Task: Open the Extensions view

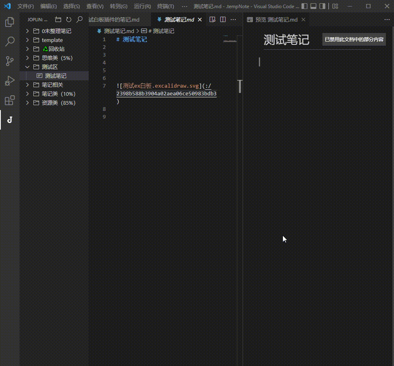Action: pyautogui.click(x=9, y=100)
